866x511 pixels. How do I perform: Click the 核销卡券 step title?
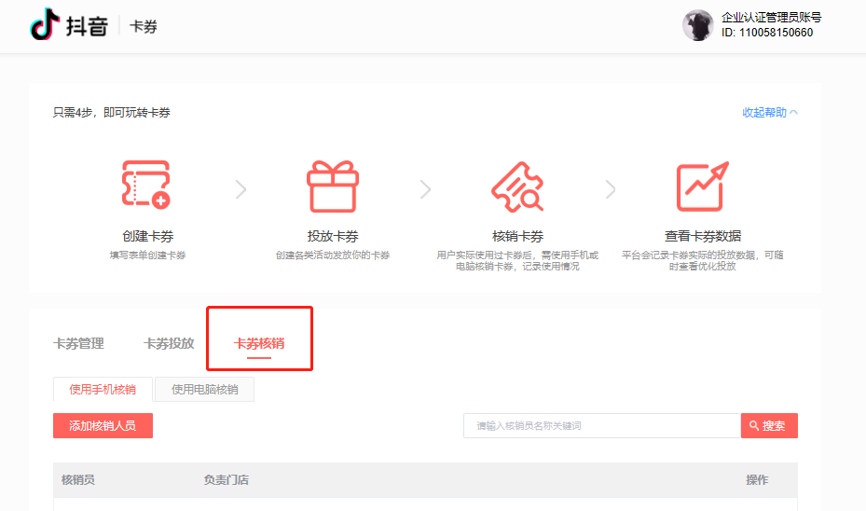[x=518, y=237]
